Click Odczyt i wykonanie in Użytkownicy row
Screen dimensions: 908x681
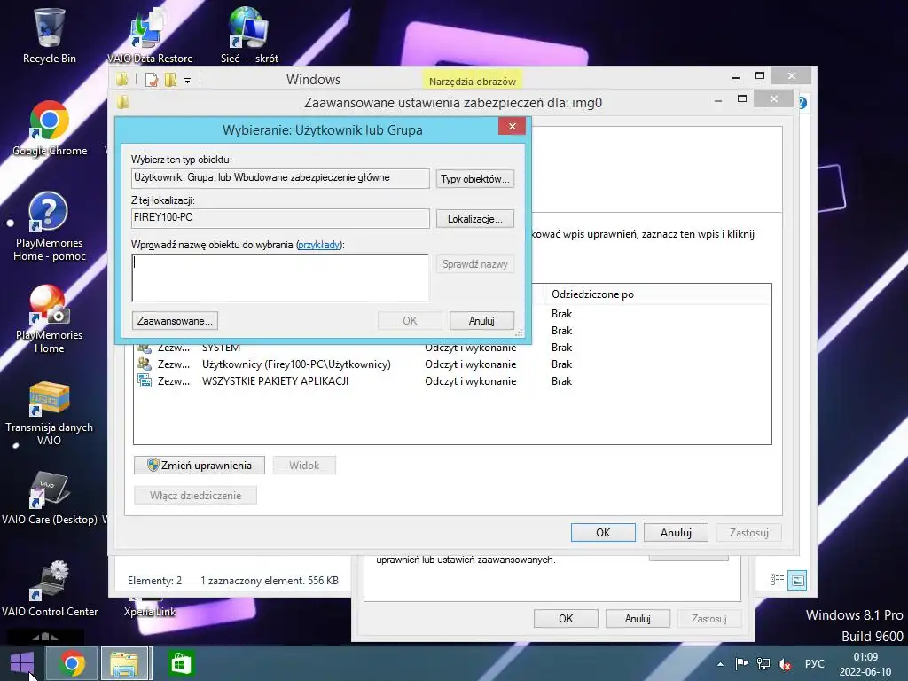point(470,364)
